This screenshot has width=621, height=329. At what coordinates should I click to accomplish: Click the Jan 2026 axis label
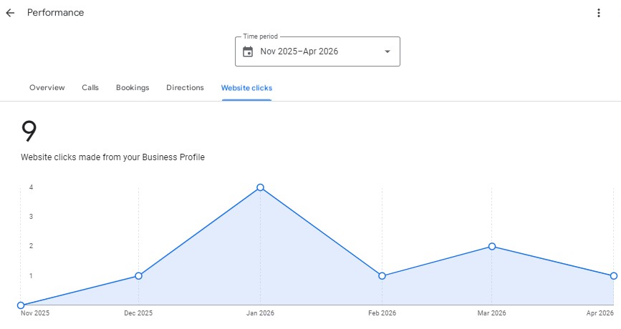(260, 313)
